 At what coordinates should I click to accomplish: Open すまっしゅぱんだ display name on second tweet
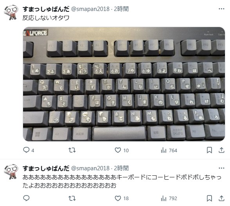46,168
